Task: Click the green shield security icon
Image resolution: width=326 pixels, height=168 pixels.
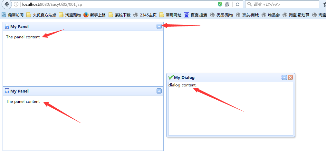Action: (x=220, y=5)
